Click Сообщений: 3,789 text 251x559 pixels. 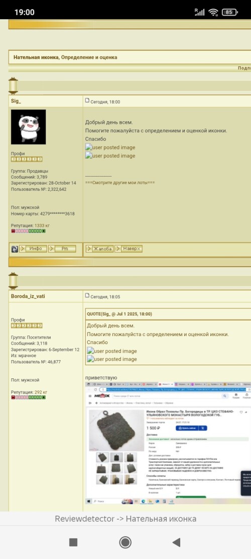(29, 177)
